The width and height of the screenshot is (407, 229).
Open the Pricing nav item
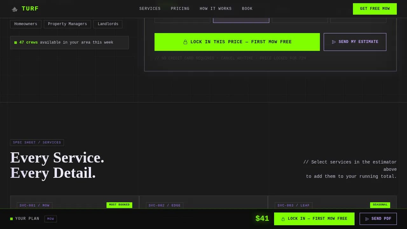[x=180, y=9]
